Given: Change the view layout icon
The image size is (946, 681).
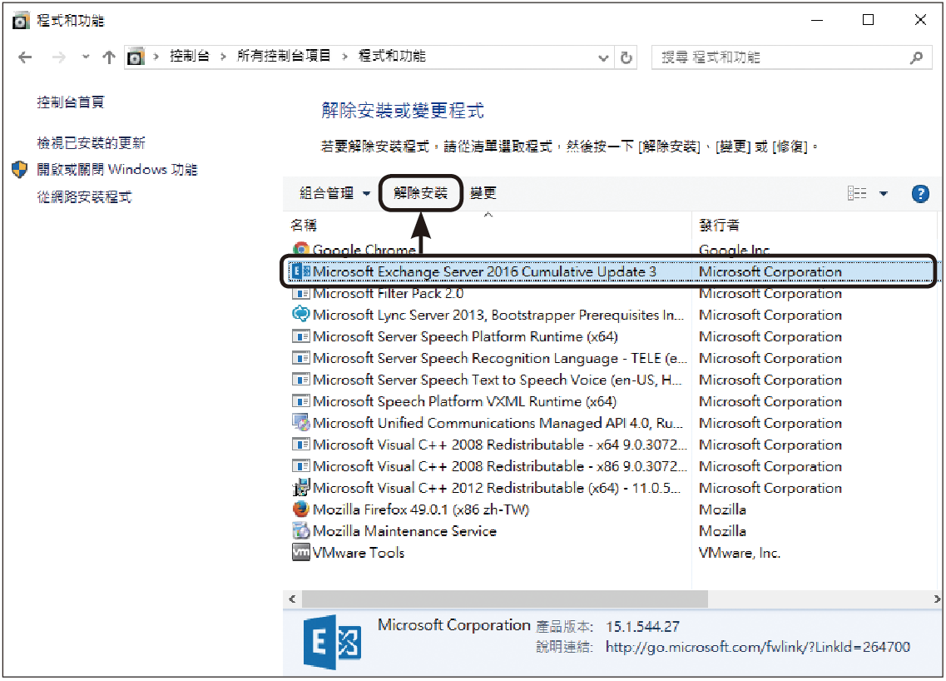Looking at the screenshot, I should [x=857, y=193].
